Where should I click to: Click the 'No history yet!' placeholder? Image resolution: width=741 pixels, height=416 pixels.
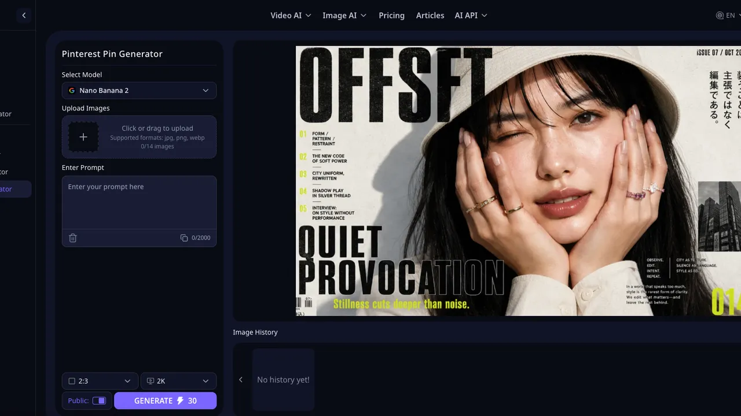pos(283,380)
